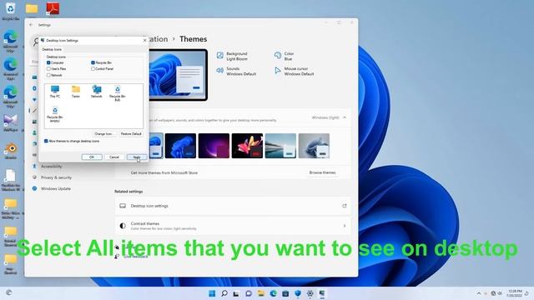
Task: Open the notification icon beside the clock
Action: pos(526,293)
